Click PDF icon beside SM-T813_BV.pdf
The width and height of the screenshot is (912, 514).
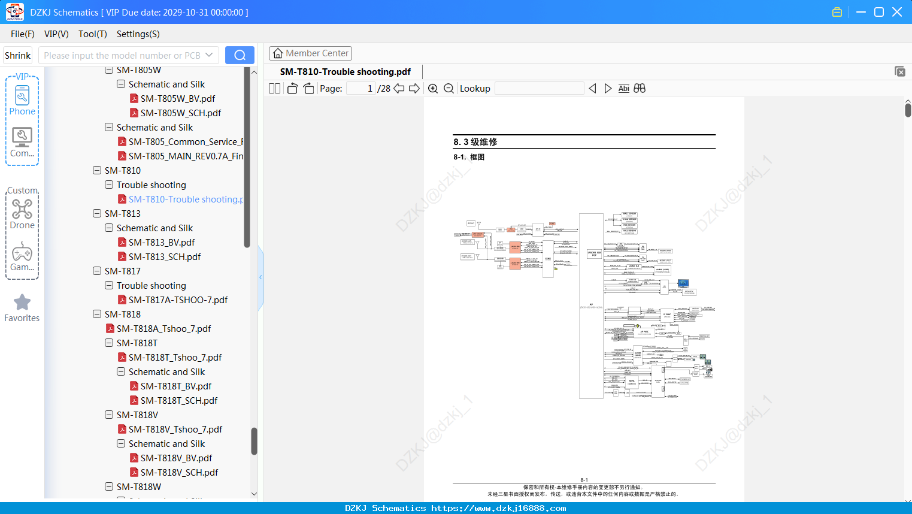pyautogui.click(x=122, y=243)
